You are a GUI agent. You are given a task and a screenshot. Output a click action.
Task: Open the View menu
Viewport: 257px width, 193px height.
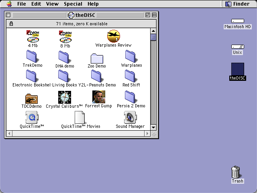52,4
